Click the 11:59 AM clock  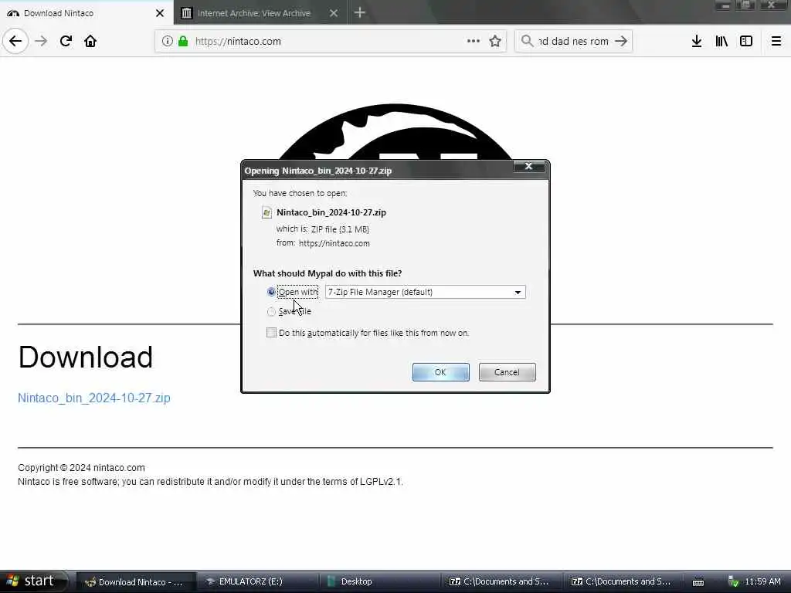pyautogui.click(x=762, y=582)
